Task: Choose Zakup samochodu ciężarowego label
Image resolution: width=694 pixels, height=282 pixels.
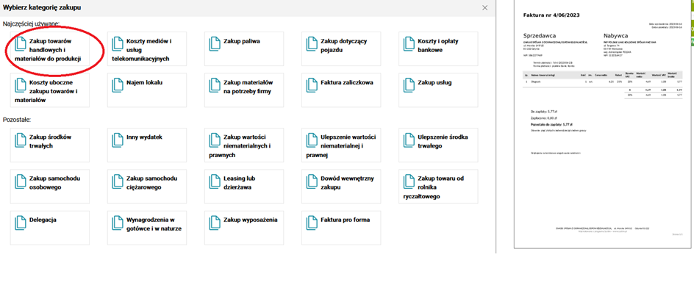Action: coord(151,183)
